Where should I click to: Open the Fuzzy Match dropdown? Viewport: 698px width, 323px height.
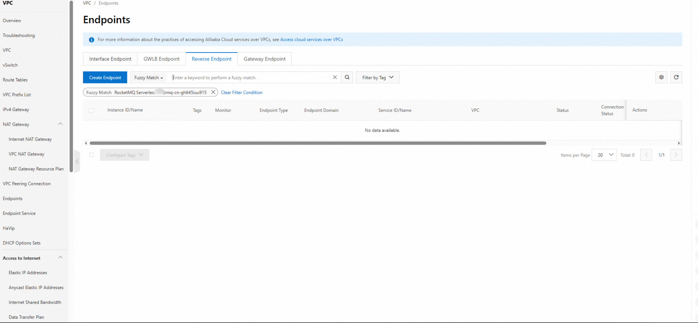148,78
